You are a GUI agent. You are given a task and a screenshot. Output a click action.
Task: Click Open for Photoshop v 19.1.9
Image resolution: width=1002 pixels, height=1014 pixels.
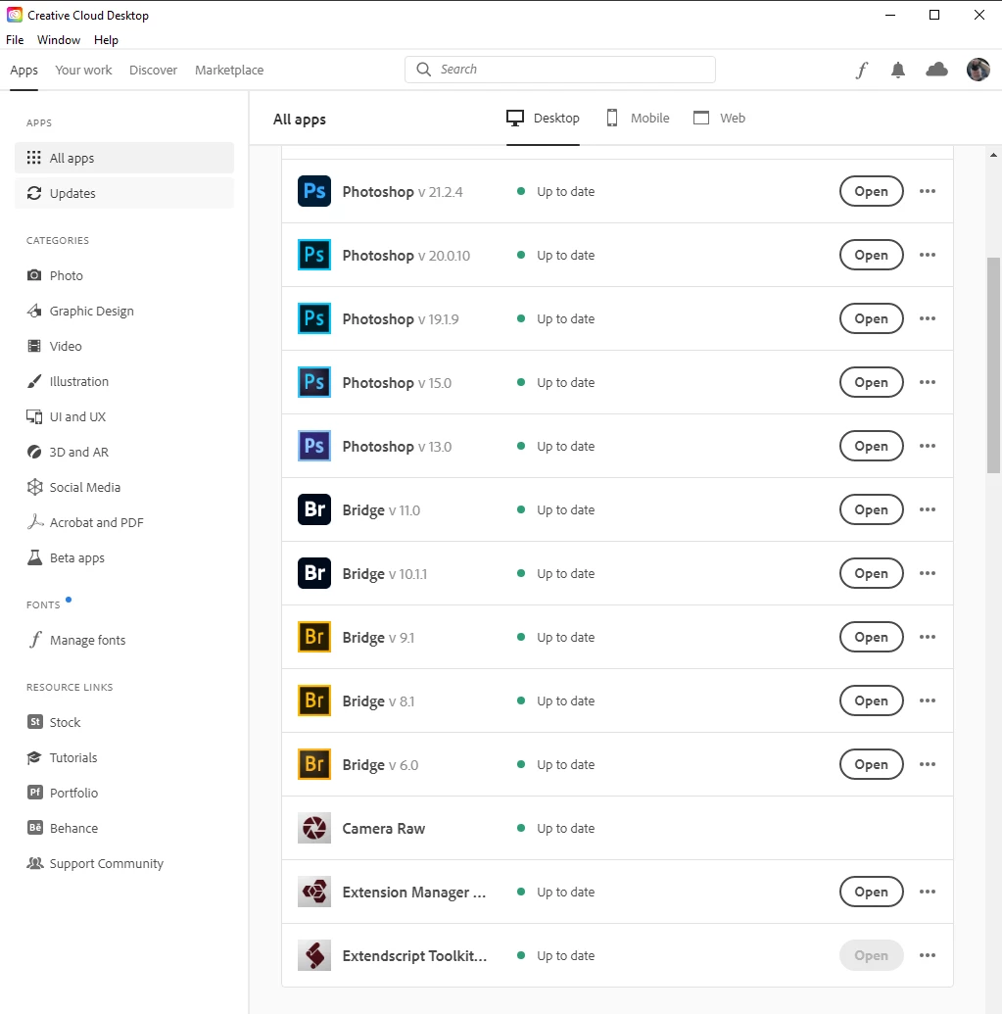(872, 318)
